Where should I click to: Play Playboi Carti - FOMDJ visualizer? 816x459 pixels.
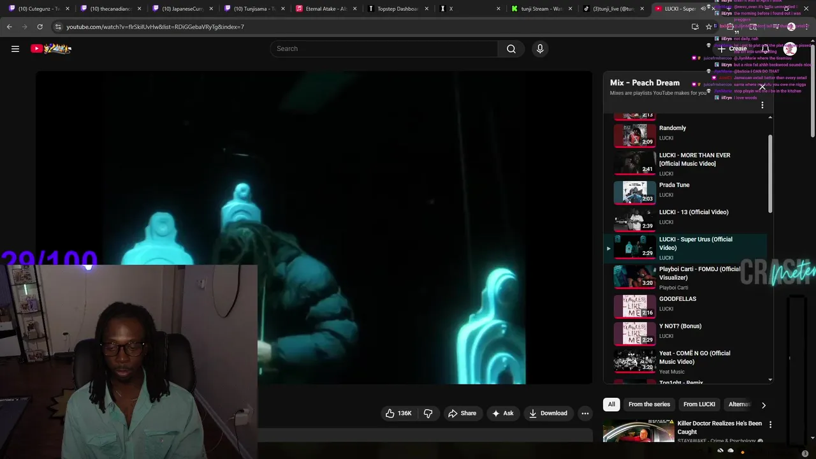687,278
